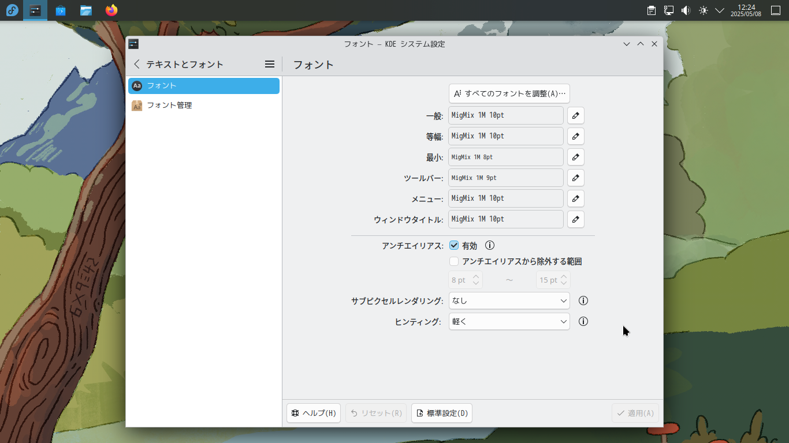Toggle アンチエイリアスから除外する範囲 checkbox
Viewport: 789px width, 443px height.
(x=454, y=261)
